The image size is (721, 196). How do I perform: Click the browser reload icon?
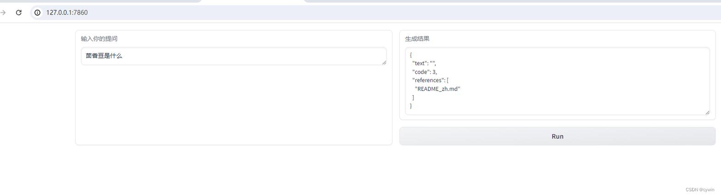pyautogui.click(x=19, y=12)
